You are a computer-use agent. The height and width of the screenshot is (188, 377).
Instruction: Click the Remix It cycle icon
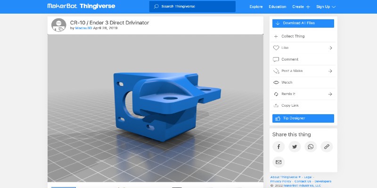coord(276,94)
